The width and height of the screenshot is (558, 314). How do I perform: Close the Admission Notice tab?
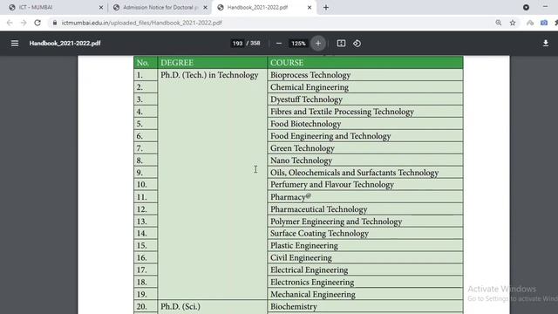click(x=206, y=8)
